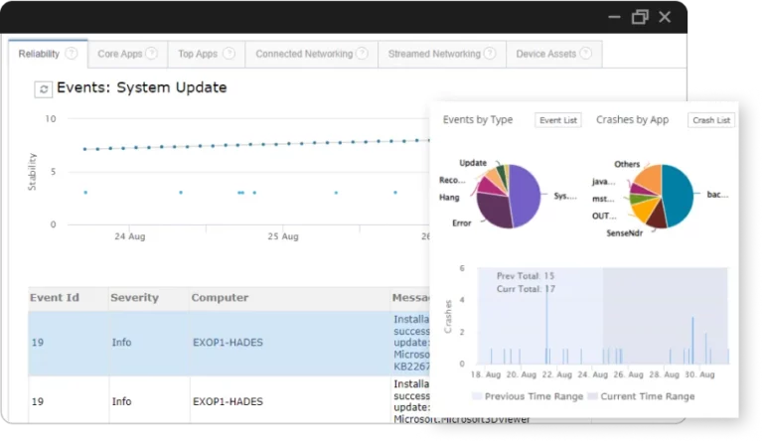The height and width of the screenshot is (442, 763).
Task: Select the teal bac... slice in Crashes pie
Action: pos(679,195)
